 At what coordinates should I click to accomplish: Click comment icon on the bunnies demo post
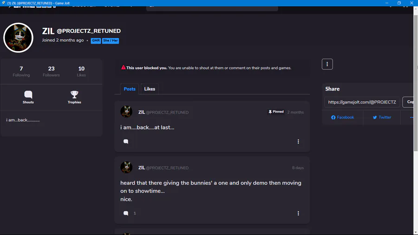click(126, 213)
